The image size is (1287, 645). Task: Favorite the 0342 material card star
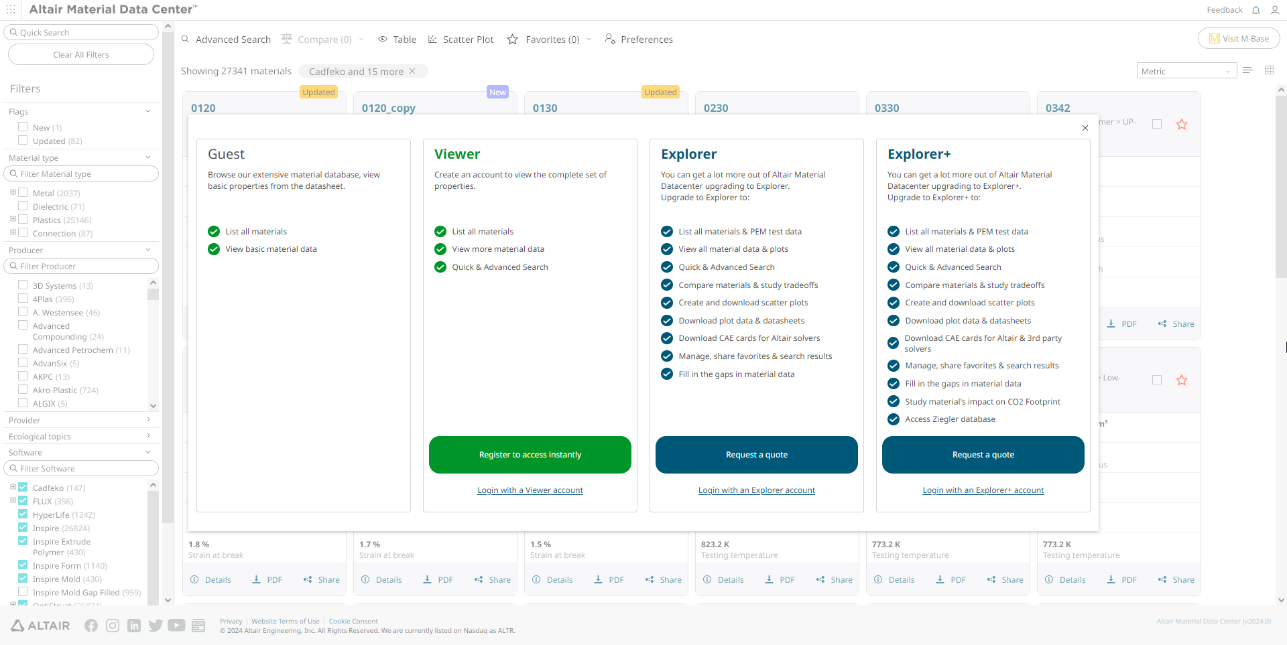pos(1182,125)
